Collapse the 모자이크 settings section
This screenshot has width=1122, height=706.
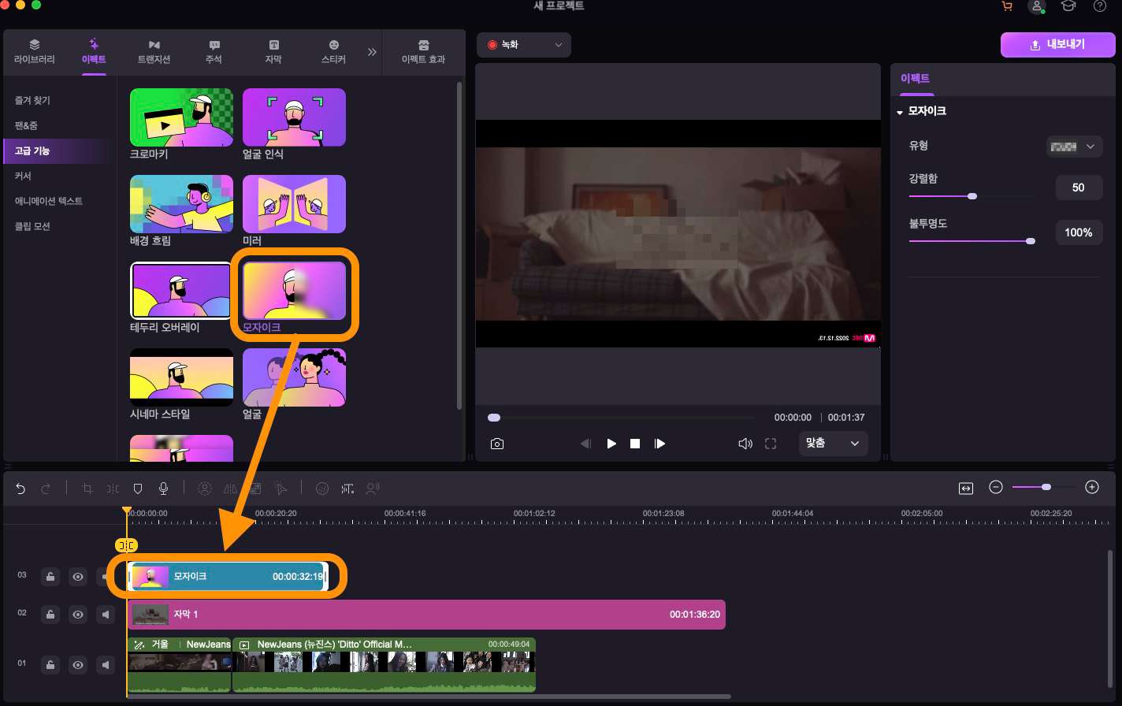900,113
